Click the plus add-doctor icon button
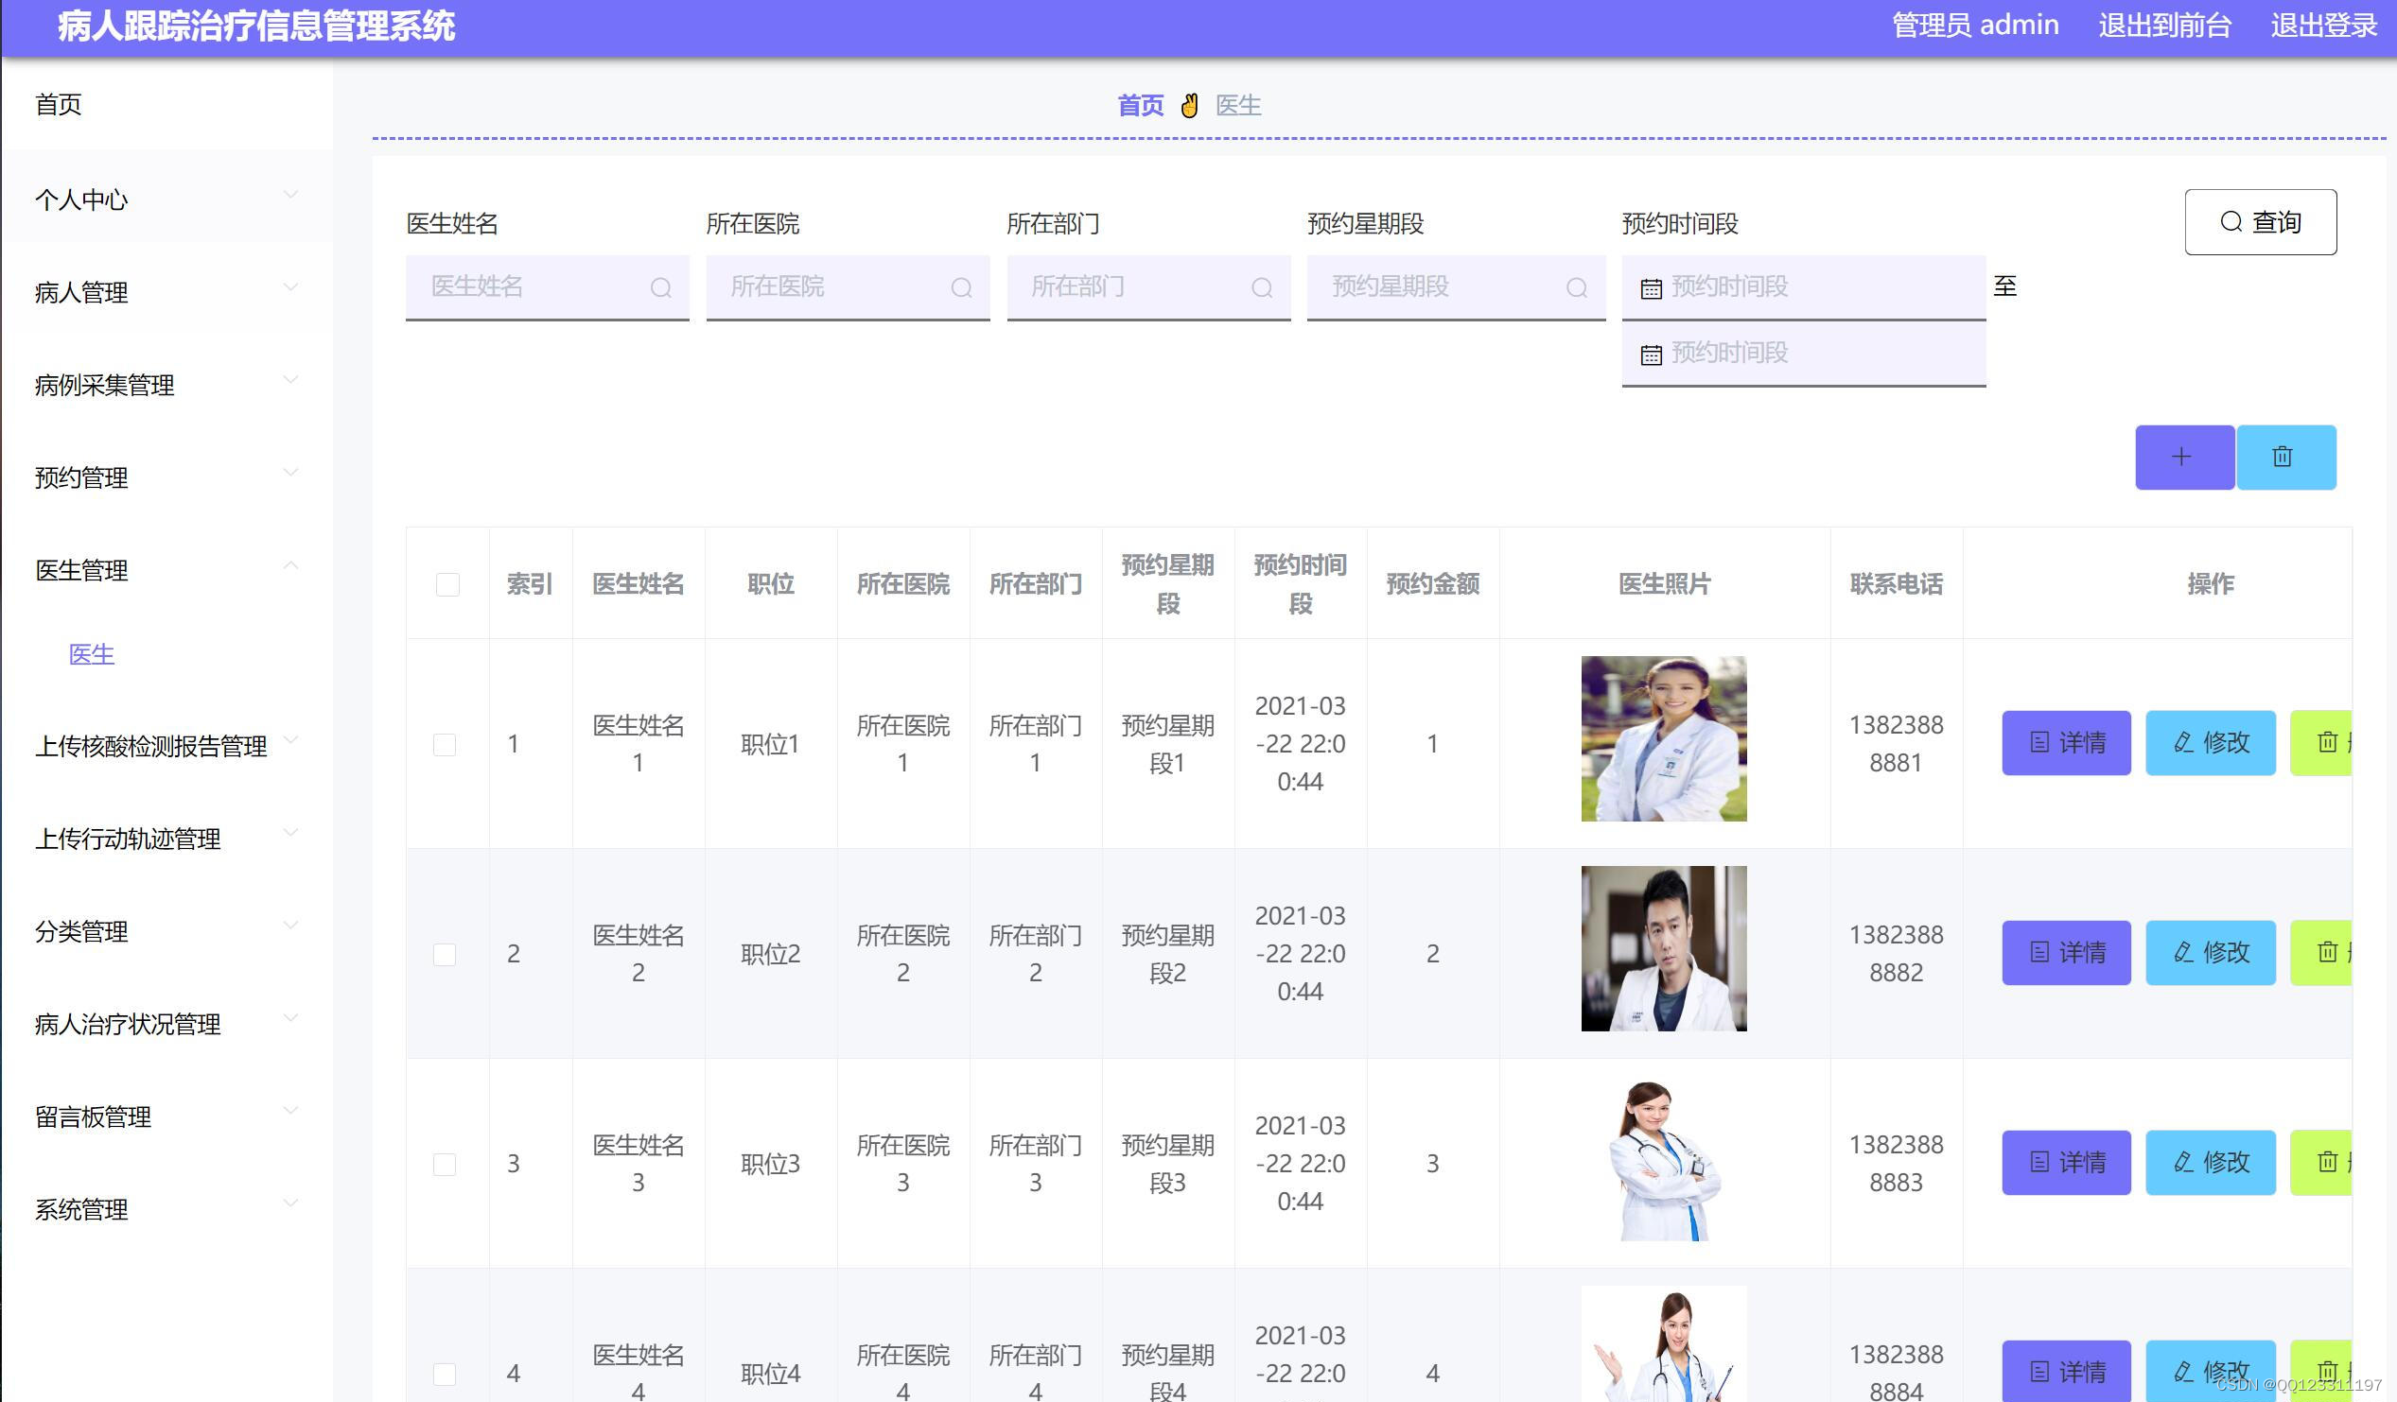Viewport: 2397px width, 1402px height. click(x=2183, y=458)
